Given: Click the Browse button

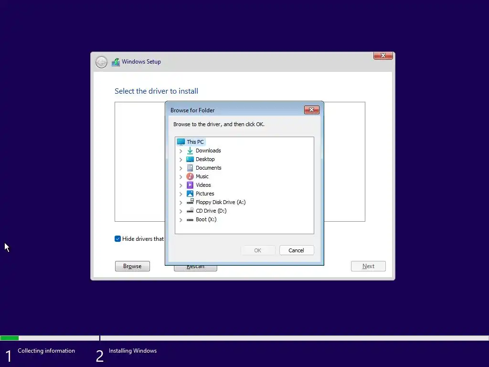Looking at the screenshot, I should [x=132, y=266].
